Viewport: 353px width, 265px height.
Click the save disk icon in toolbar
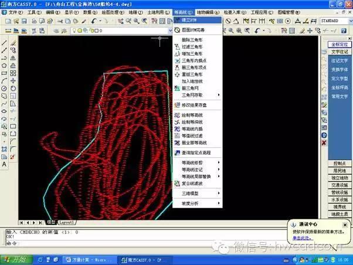point(24,21)
